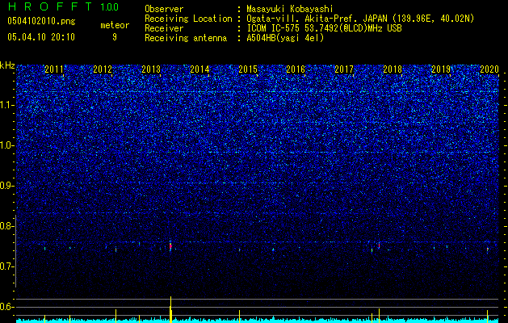Click the 2020 time marker
508x323 pixels.
pos(489,69)
